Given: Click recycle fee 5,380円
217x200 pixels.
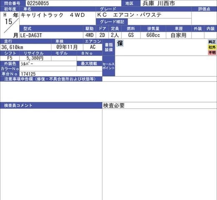Looking at the screenshot, I should pos(35,58).
